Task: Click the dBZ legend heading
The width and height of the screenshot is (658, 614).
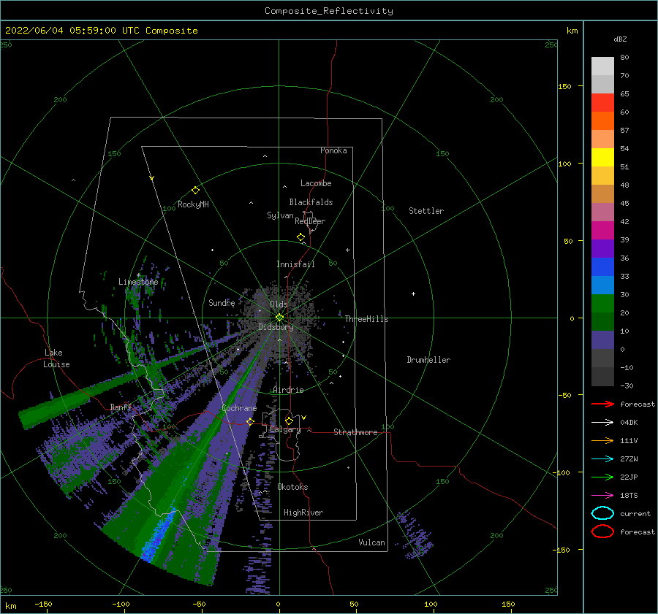Action: (x=620, y=39)
